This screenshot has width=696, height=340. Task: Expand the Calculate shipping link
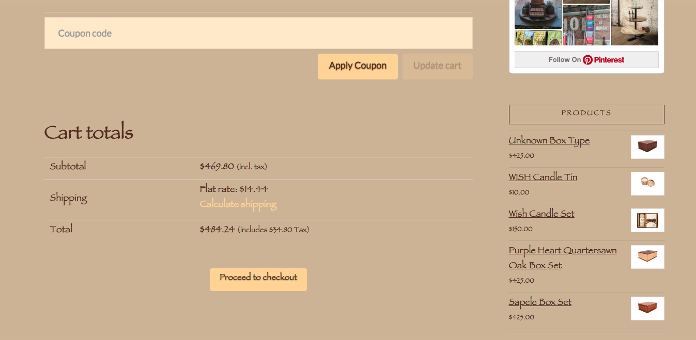[x=238, y=204]
